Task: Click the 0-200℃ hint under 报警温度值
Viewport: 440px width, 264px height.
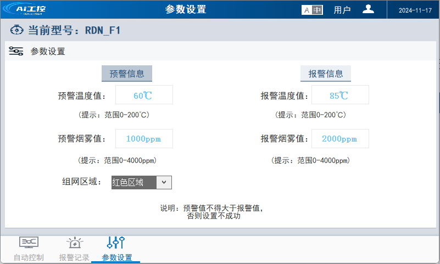Action: 310,115
